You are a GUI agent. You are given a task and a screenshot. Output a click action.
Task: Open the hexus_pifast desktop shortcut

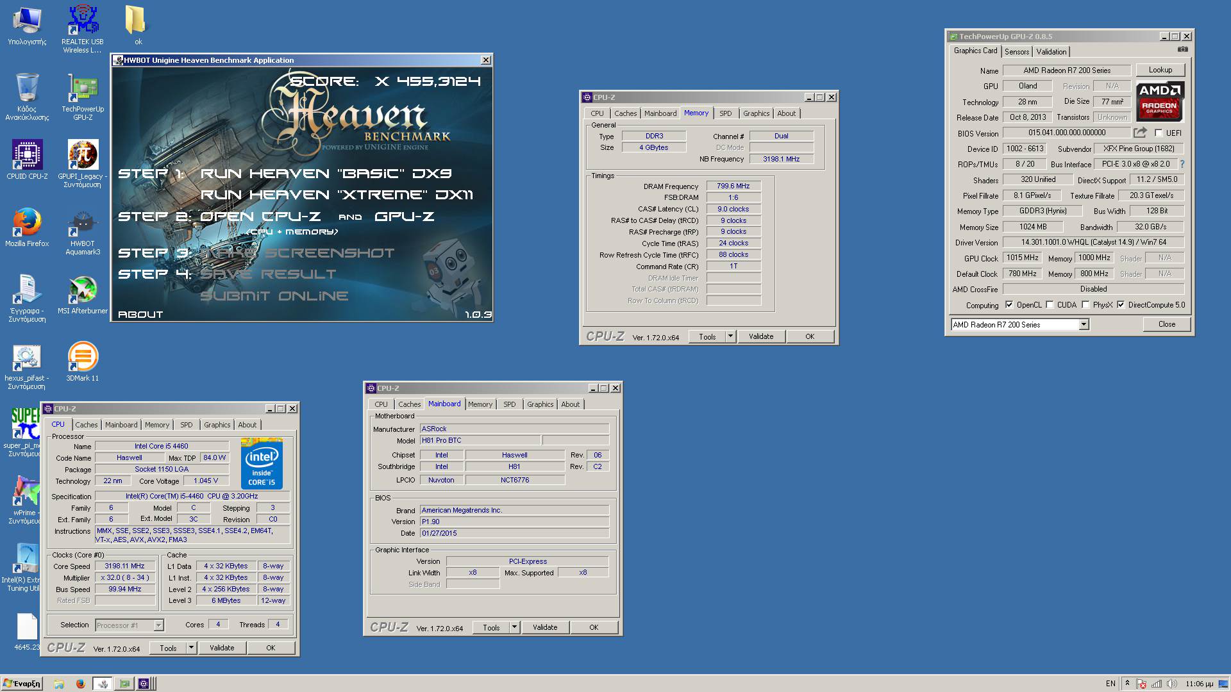pyautogui.click(x=27, y=367)
